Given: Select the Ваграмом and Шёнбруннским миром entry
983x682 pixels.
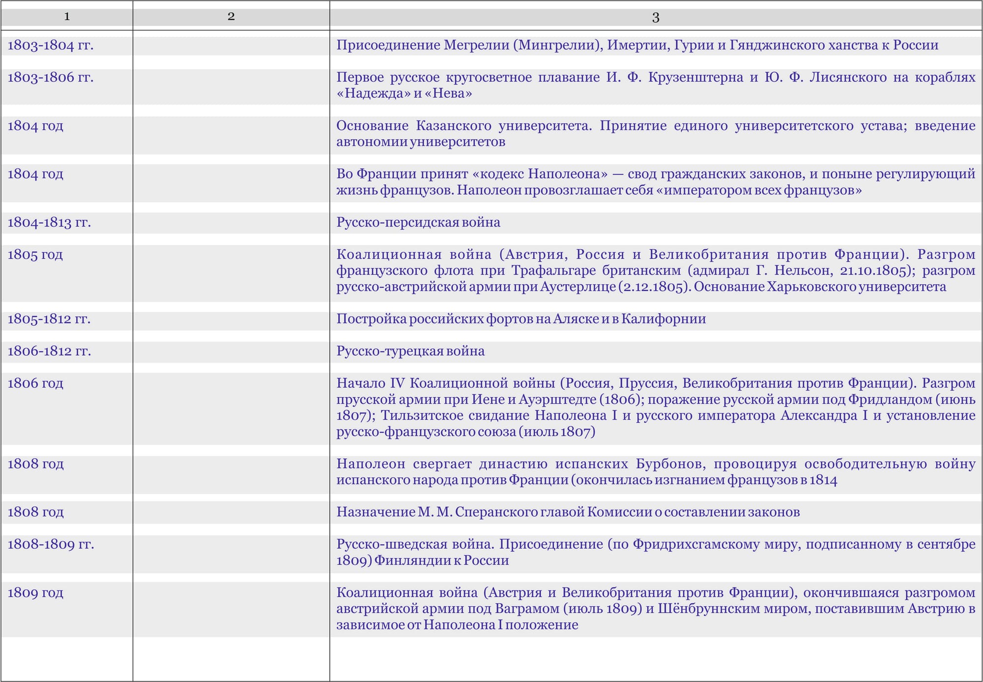Looking at the screenshot, I should [656, 609].
